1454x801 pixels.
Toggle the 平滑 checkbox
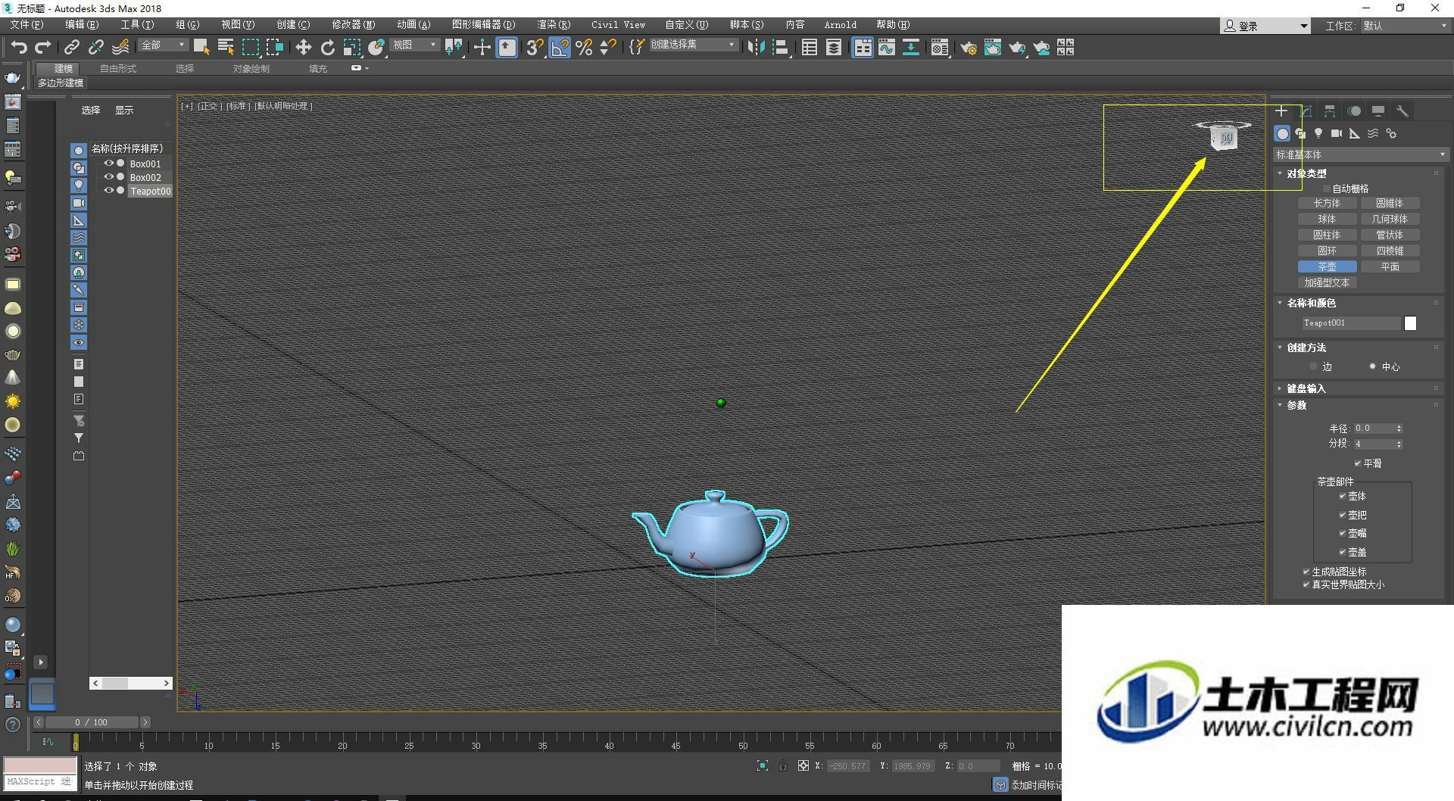1358,463
